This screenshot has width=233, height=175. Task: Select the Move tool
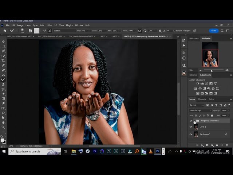(x=3, y=42)
